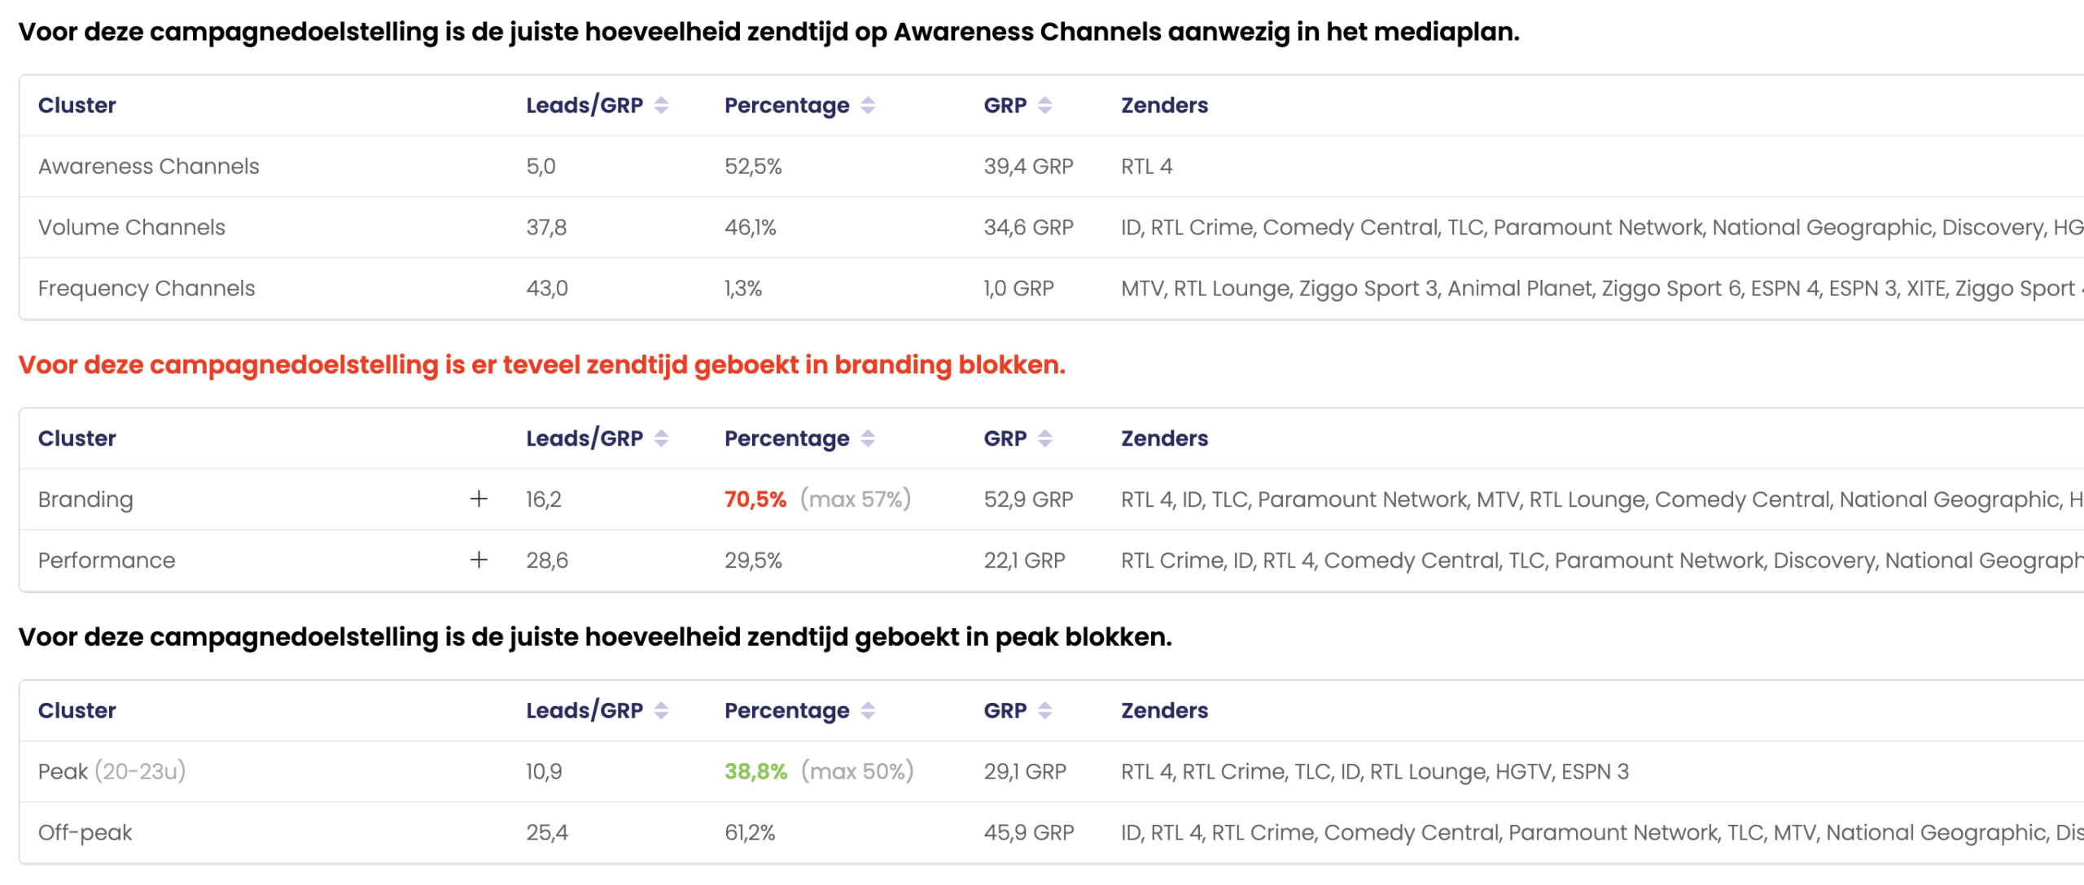Expand the Performance row with plus
The width and height of the screenshot is (2084, 885).
click(479, 560)
